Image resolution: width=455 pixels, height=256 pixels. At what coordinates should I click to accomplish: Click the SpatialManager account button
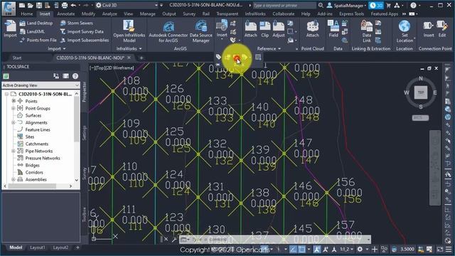[x=346, y=5]
